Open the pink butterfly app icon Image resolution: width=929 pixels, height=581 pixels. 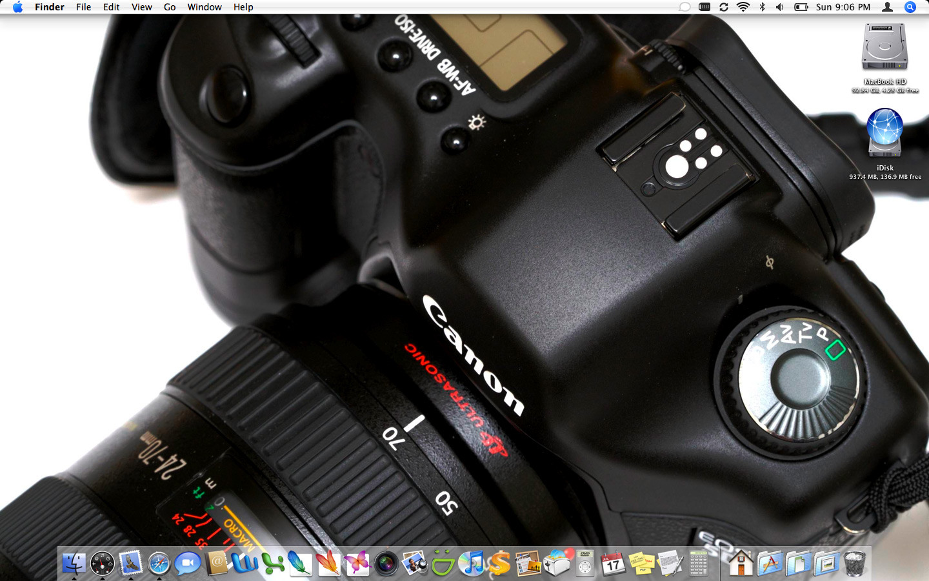pyautogui.click(x=357, y=564)
